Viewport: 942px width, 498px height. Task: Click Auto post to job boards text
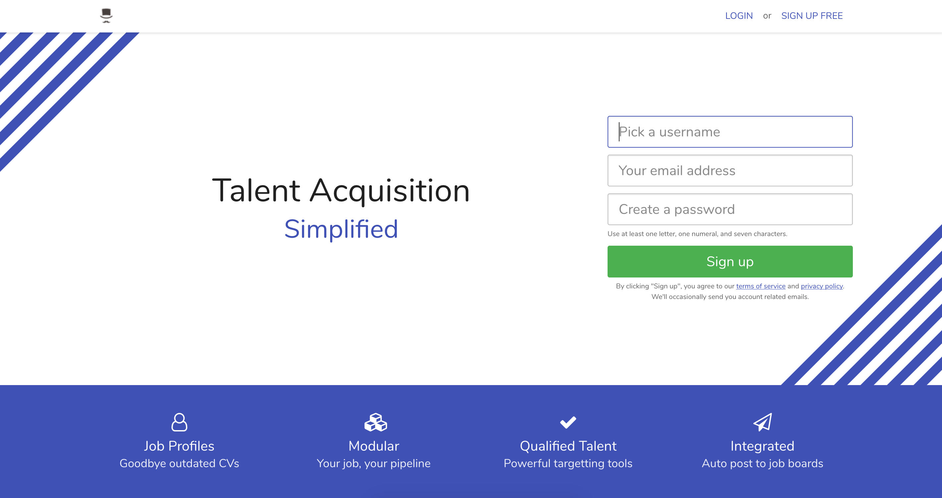[762, 463]
